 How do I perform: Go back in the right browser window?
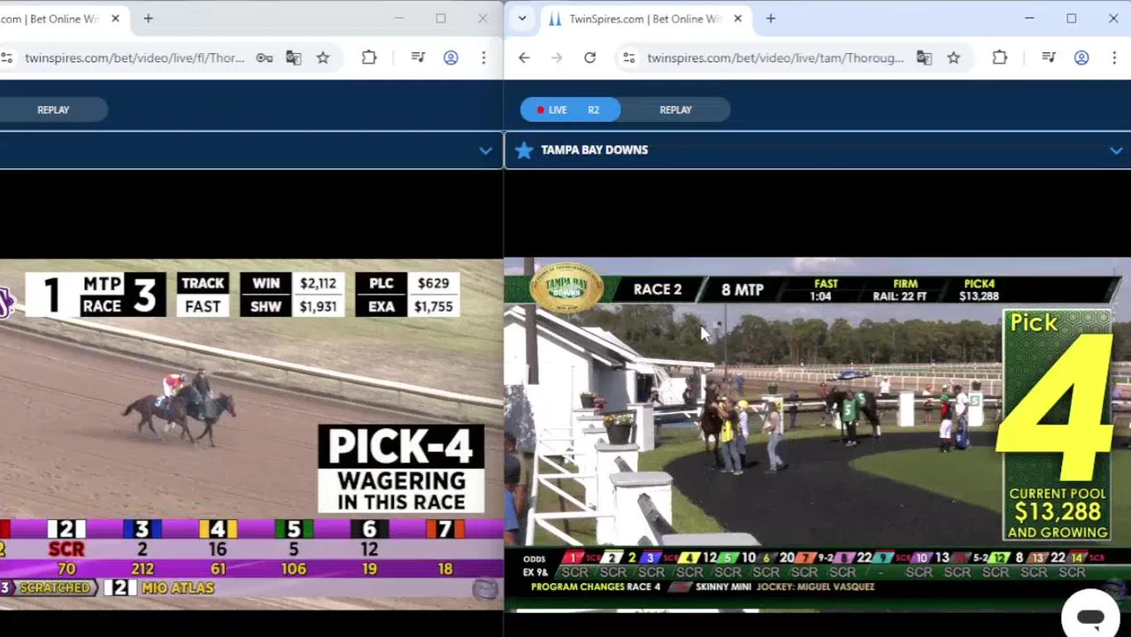point(524,58)
